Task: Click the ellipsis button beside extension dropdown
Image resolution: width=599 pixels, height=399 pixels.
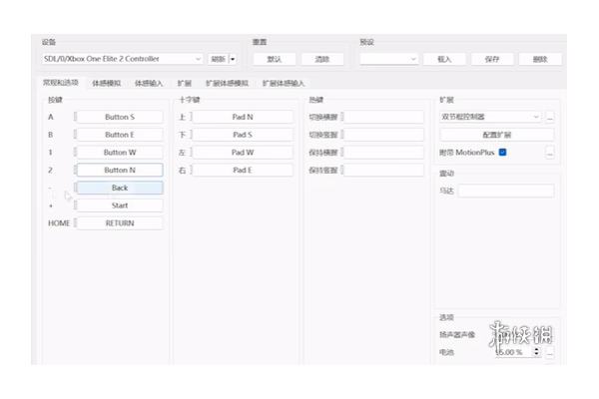Action: pyautogui.click(x=550, y=117)
